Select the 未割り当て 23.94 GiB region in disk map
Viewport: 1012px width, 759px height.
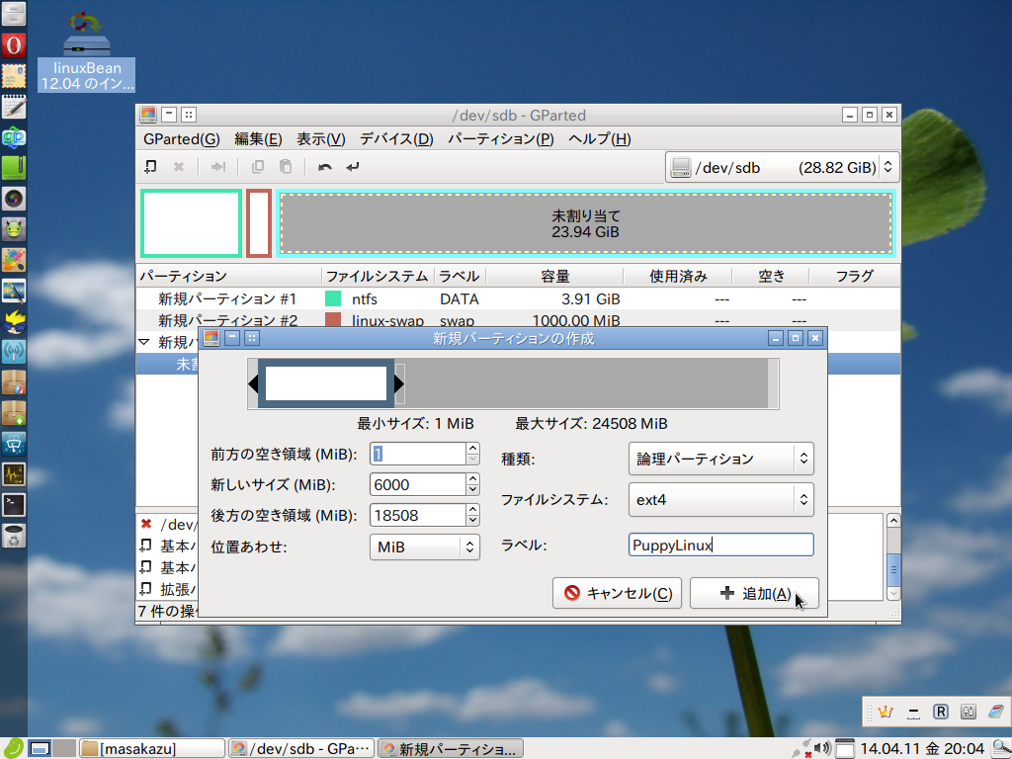585,223
